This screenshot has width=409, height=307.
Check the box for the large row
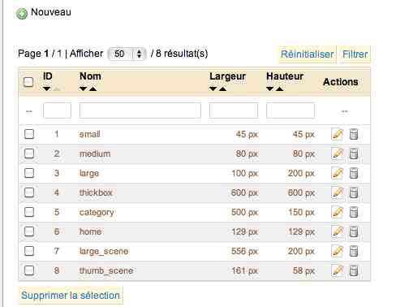[x=29, y=173]
